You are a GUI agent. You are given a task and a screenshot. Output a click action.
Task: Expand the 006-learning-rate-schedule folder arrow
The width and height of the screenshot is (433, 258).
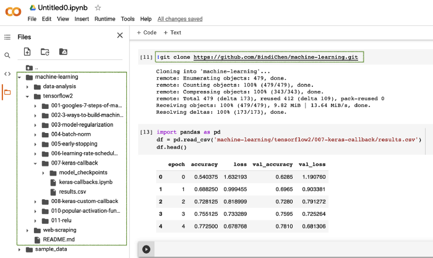pyautogui.click(x=35, y=154)
